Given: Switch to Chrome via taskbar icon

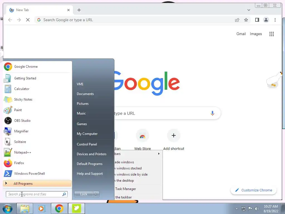Looking at the screenshot, I should coord(59,208).
